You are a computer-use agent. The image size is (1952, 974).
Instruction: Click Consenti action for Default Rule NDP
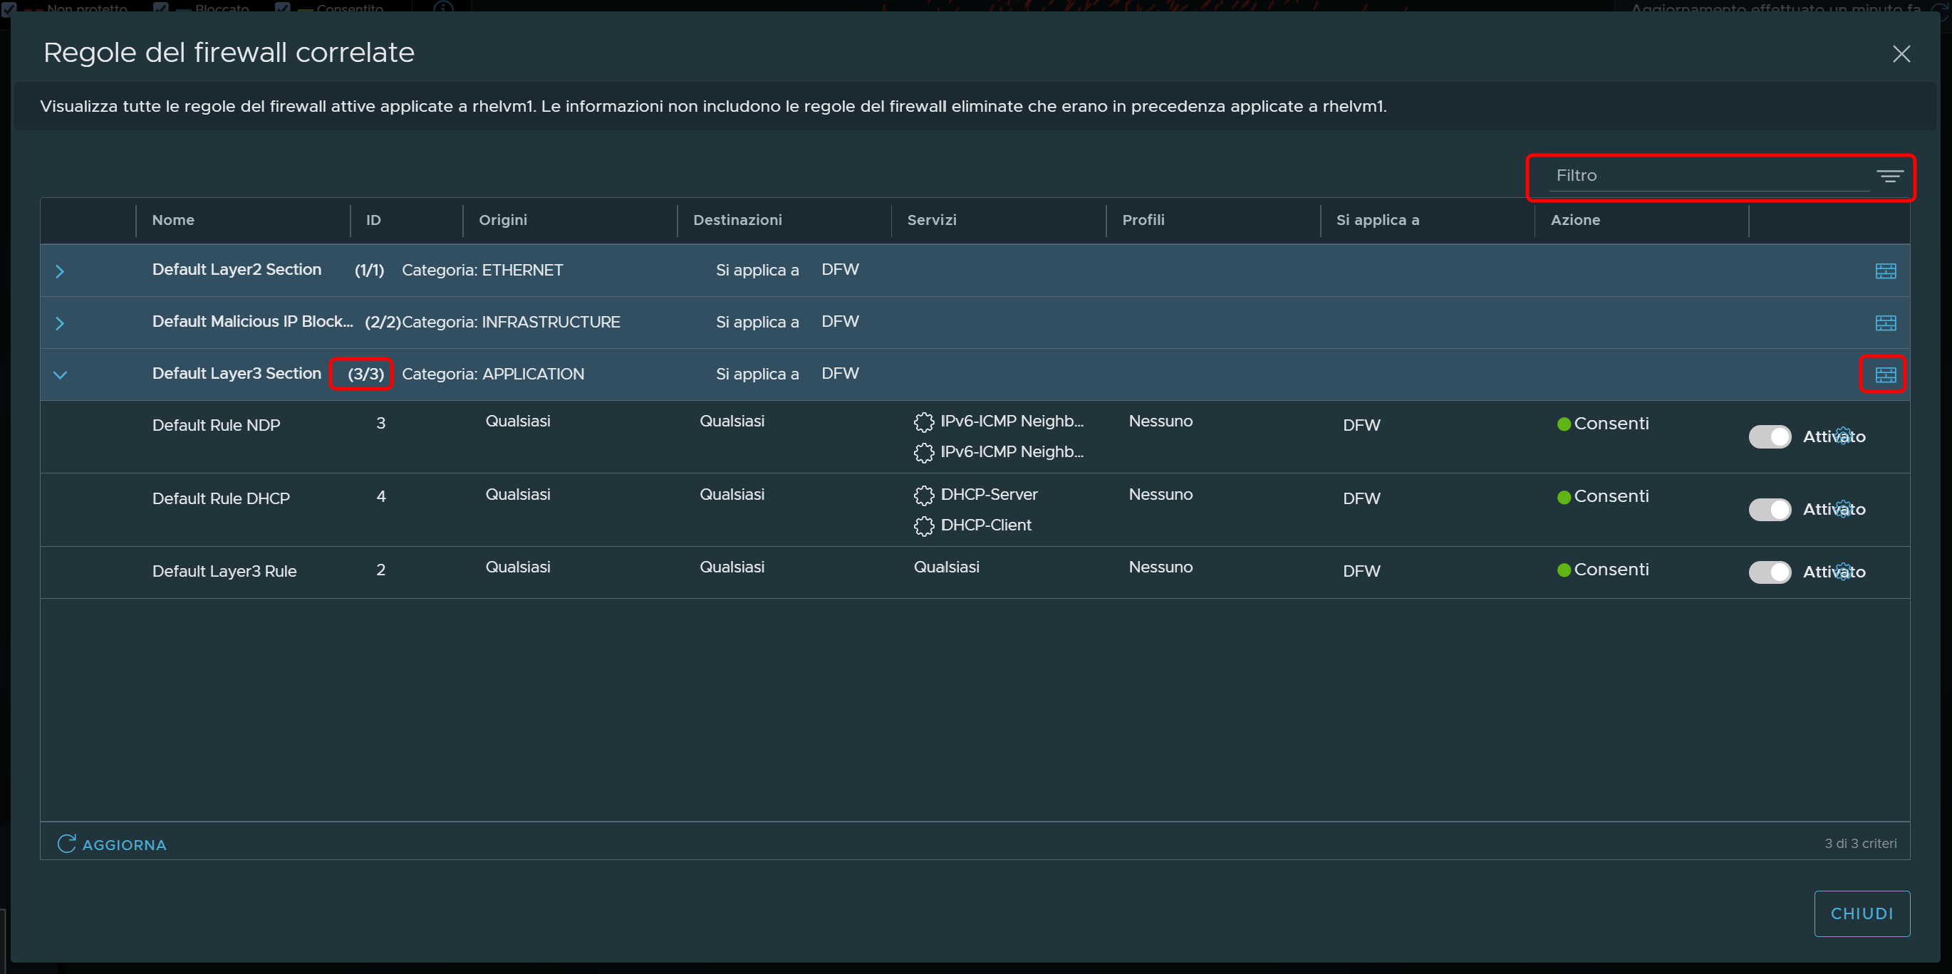1611,424
